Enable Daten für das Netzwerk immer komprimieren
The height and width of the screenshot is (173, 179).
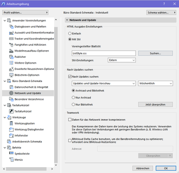click(x=70, y=120)
